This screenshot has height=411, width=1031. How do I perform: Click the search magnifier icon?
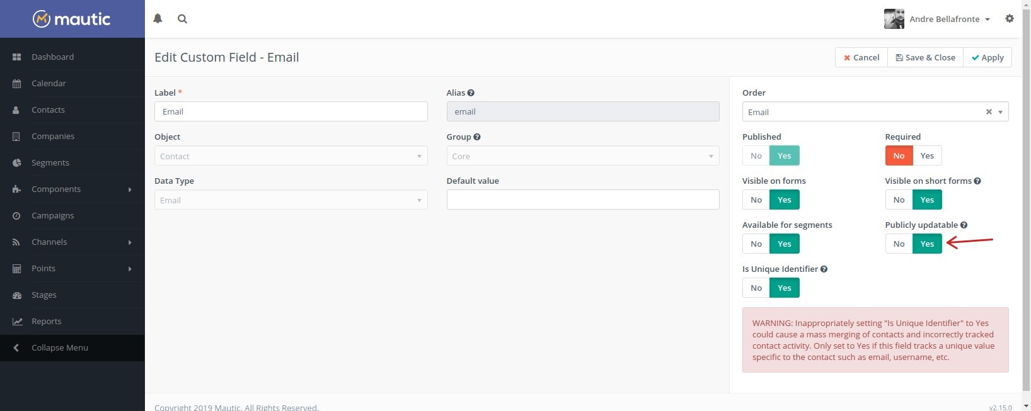click(x=182, y=19)
